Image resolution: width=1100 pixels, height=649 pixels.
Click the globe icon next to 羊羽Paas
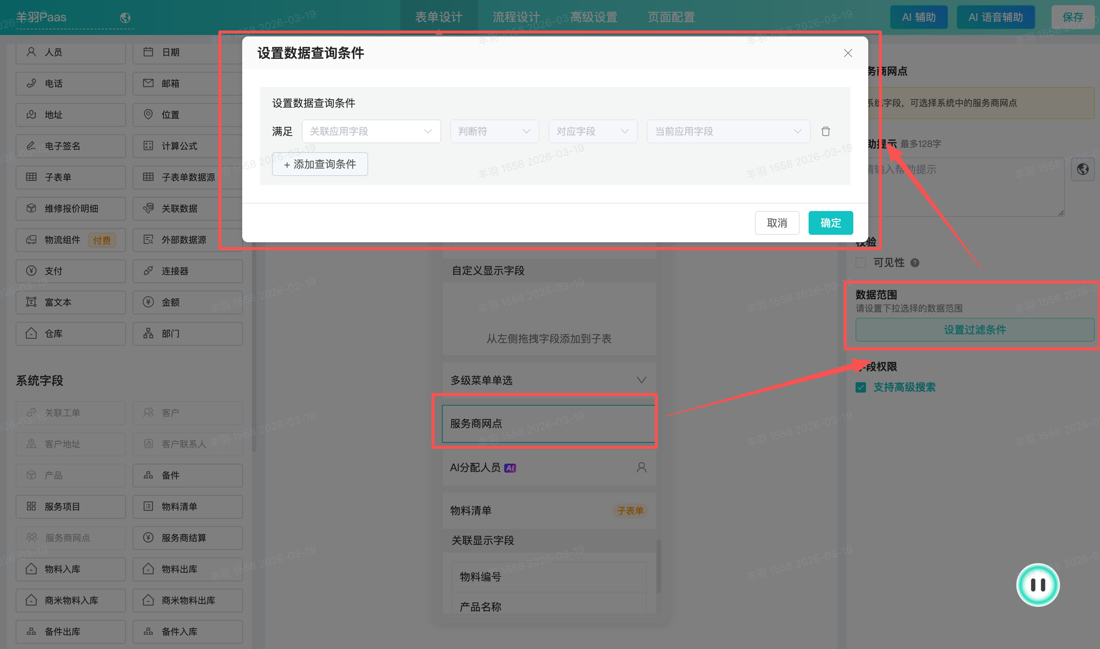(125, 17)
